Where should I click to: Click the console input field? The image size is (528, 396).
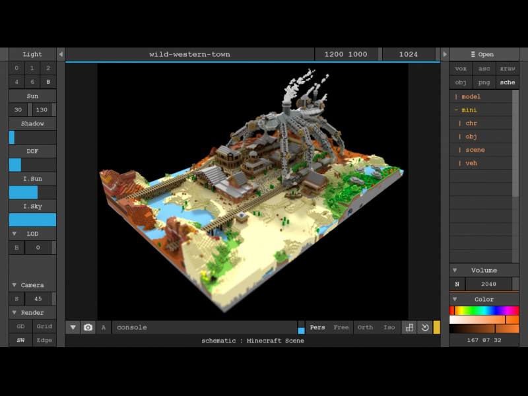pyautogui.click(x=205, y=327)
